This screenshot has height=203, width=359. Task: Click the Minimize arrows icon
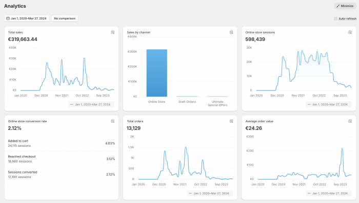click(338, 6)
